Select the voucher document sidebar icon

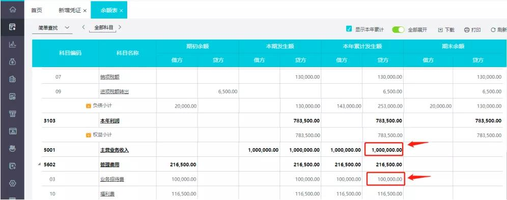pyautogui.click(x=12, y=27)
